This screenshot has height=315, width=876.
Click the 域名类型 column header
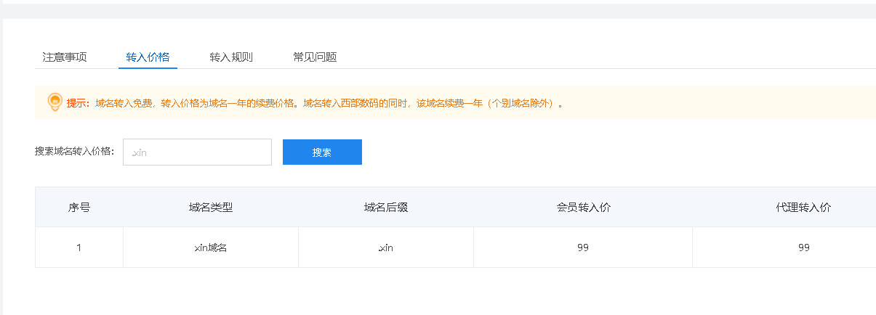pos(211,208)
